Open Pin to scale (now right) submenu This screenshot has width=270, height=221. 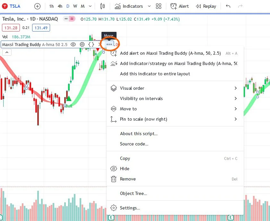[175, 119]
